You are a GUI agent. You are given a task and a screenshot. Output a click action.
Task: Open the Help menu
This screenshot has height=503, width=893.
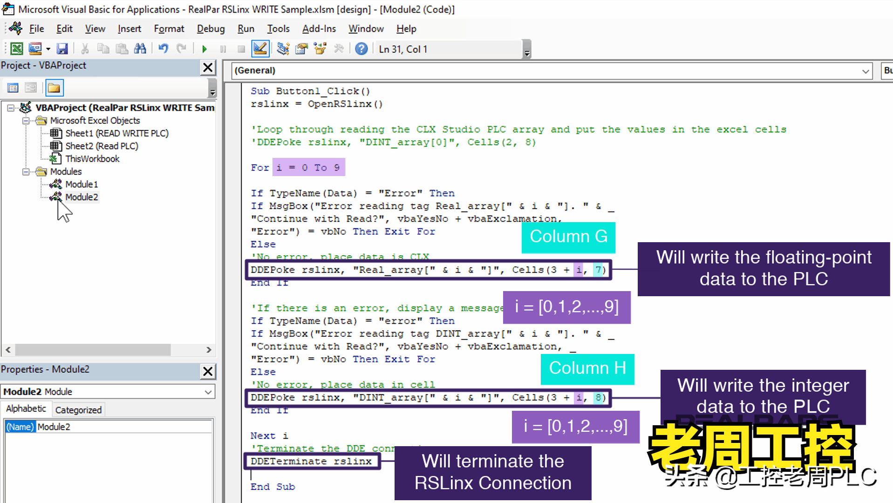(406, 29)
